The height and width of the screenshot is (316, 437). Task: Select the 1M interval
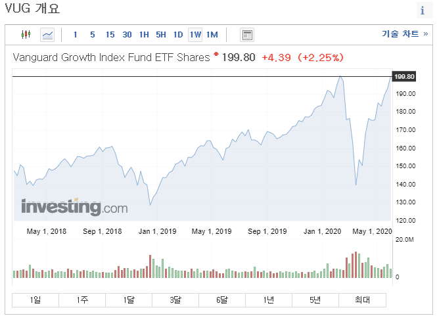coord(212,34)
